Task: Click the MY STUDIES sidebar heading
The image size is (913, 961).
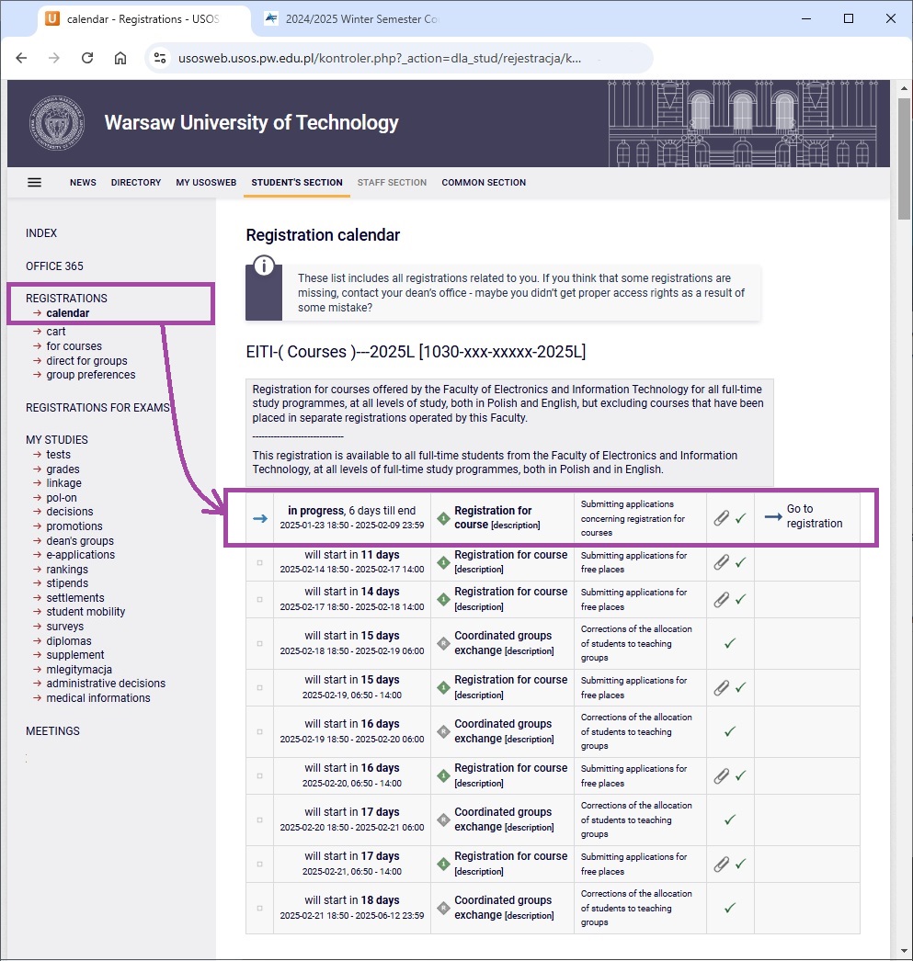Action: point(56,440)
